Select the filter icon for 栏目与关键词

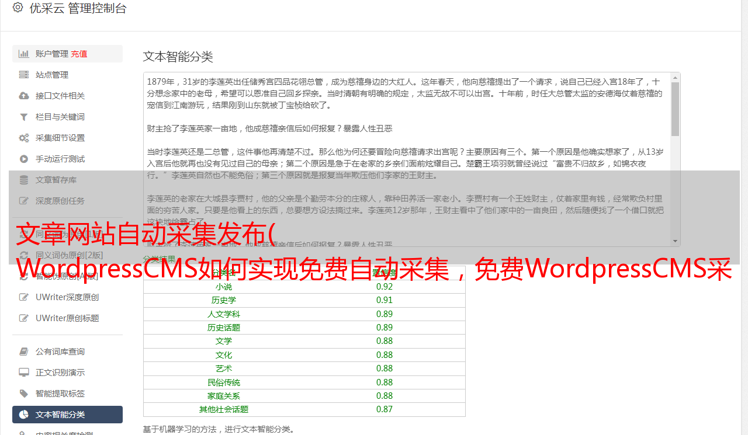[24, 117]
